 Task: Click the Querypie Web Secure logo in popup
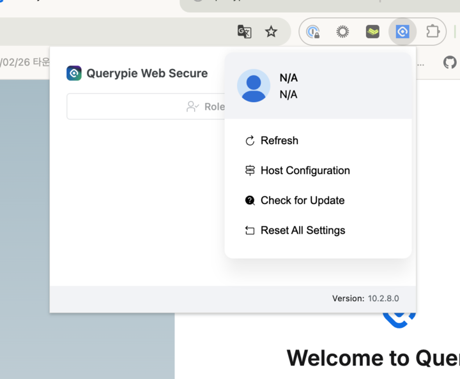pos(74,73)
